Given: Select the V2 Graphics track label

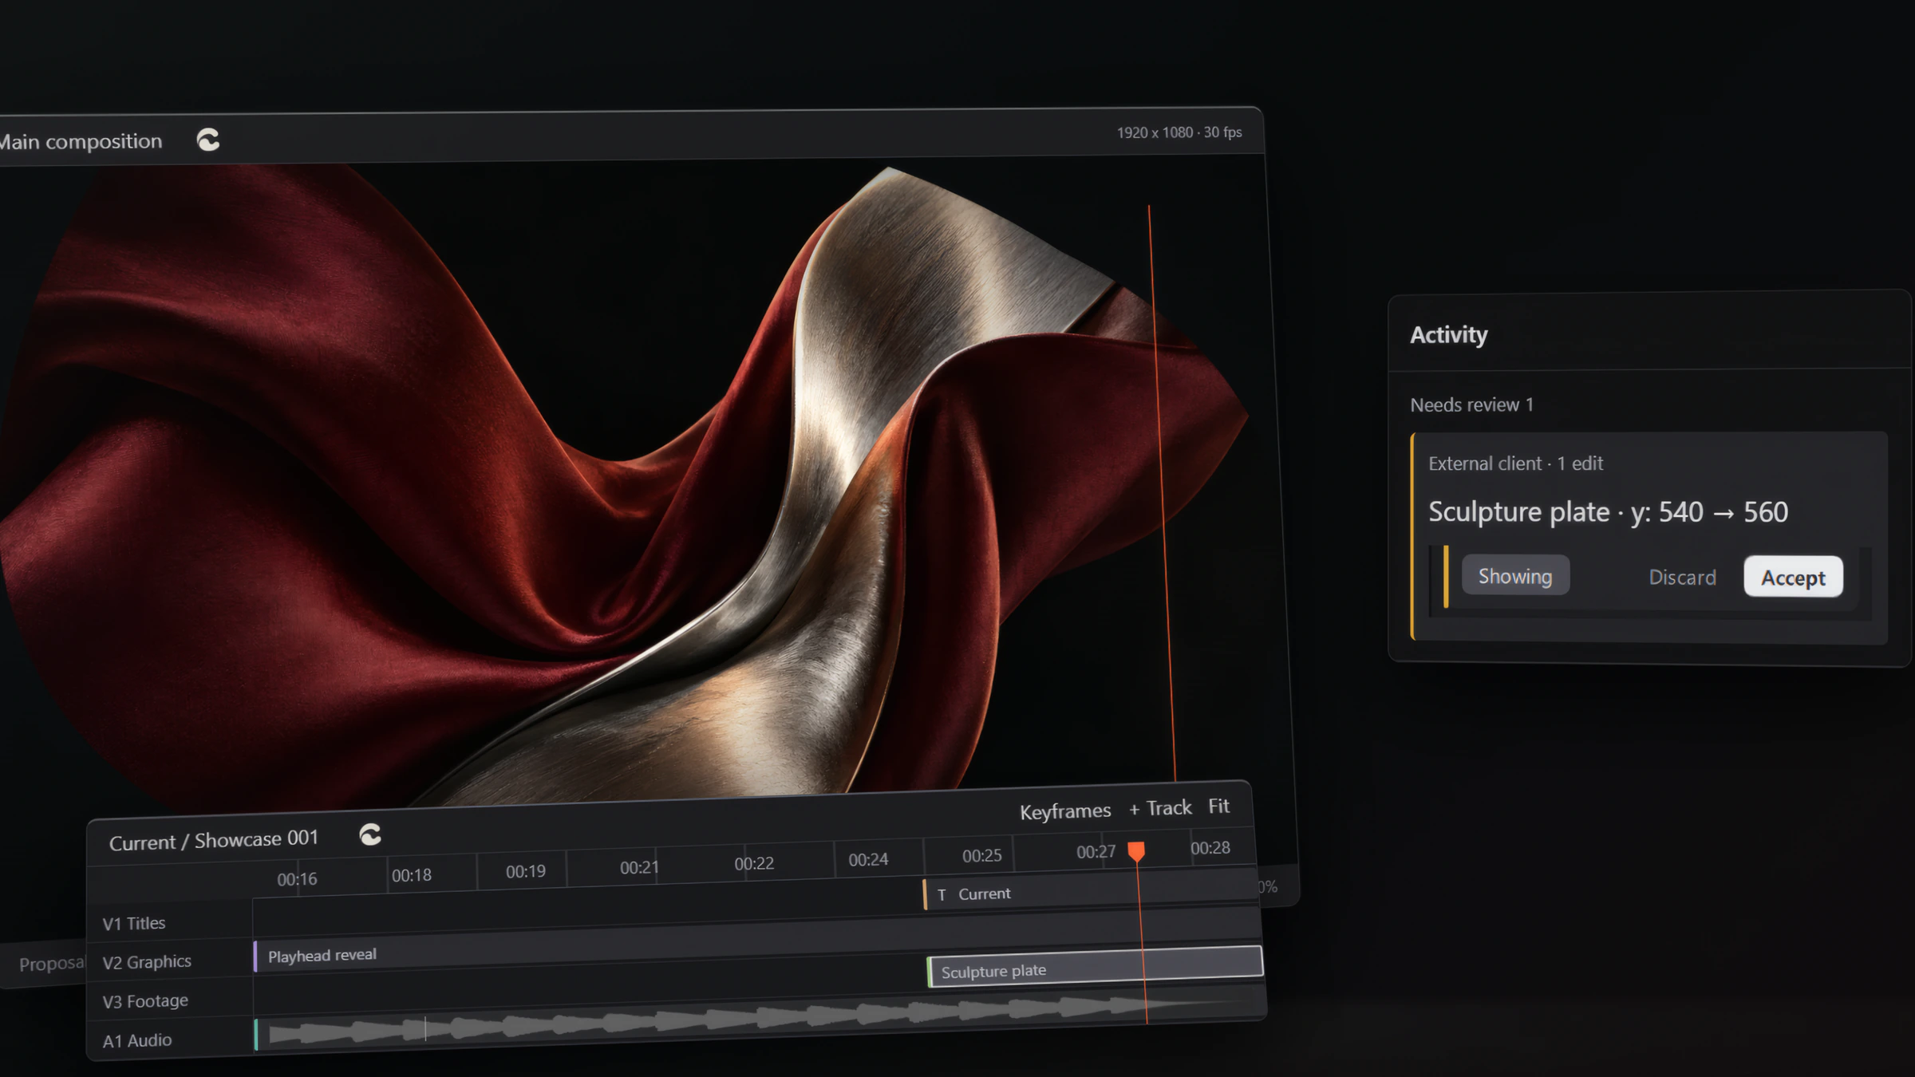Looking at the screenshot, I should [x=147, y=961].
